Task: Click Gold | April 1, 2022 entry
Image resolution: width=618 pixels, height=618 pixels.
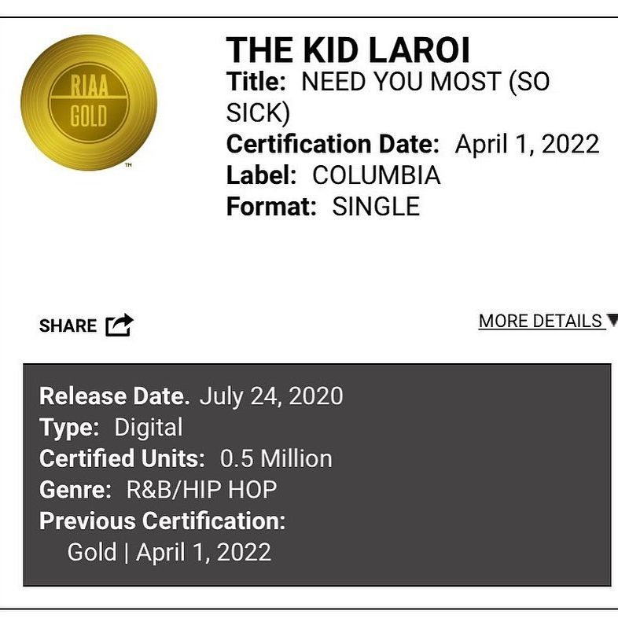Action: click(169, 552)
